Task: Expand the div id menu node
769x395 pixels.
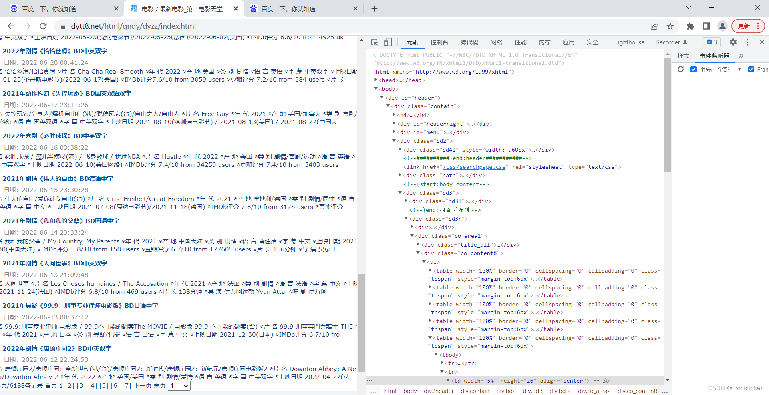Action: click(394, 132)
